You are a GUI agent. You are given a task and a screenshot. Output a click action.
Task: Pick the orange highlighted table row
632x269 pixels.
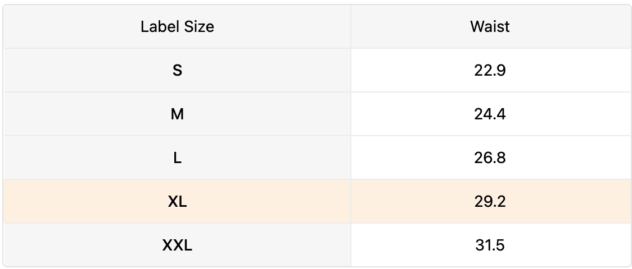(316, 202)
